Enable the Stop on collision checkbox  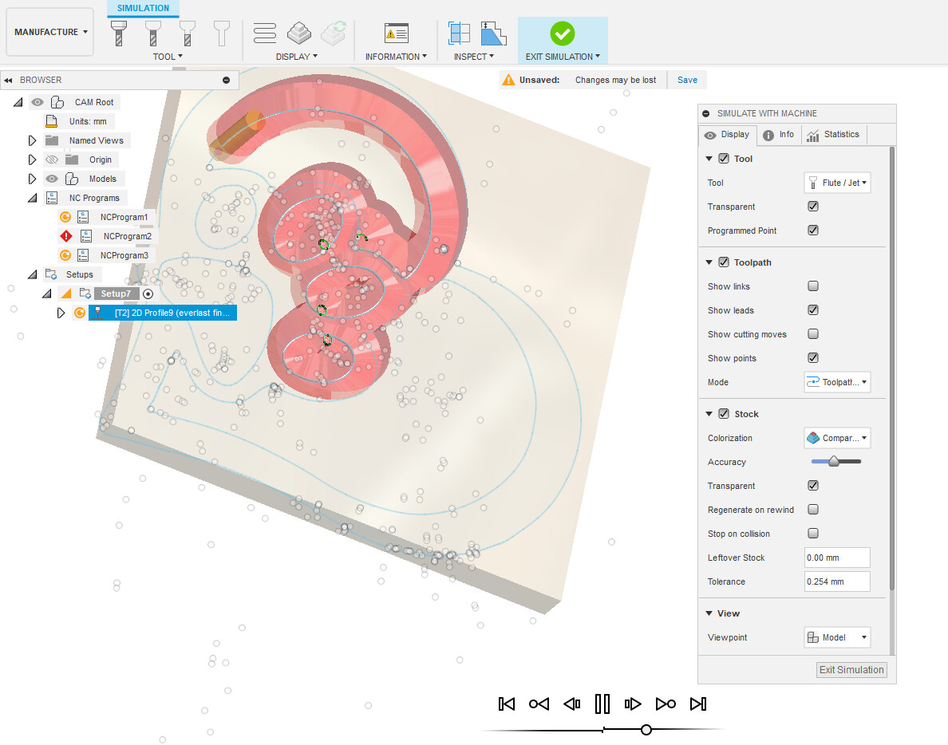tap(813, 533)
